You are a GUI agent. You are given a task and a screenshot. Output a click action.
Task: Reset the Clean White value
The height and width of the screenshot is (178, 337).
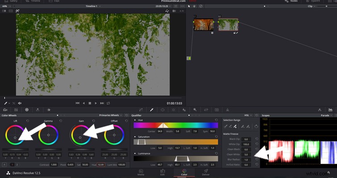257,154
